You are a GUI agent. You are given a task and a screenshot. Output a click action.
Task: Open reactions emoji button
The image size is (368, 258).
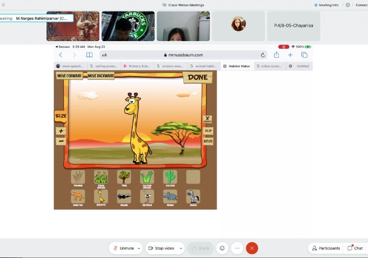pos(222,248)
